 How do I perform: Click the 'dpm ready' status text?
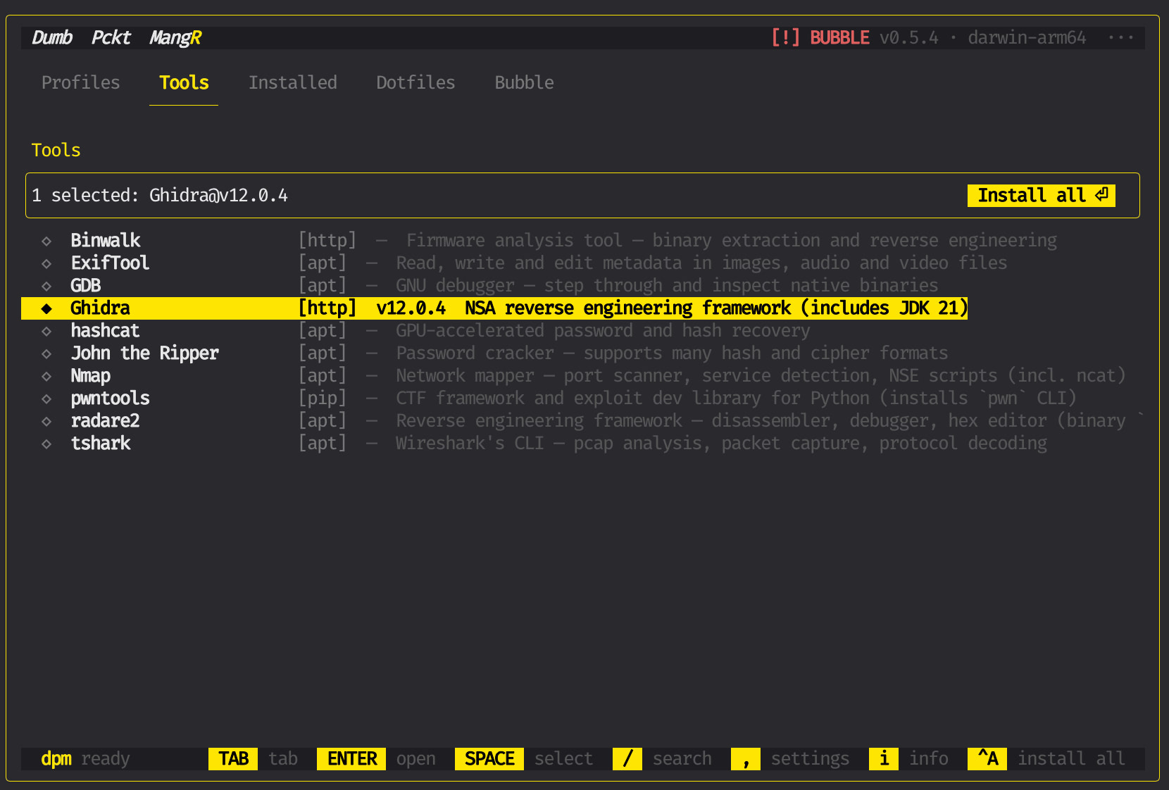point(85,758)
